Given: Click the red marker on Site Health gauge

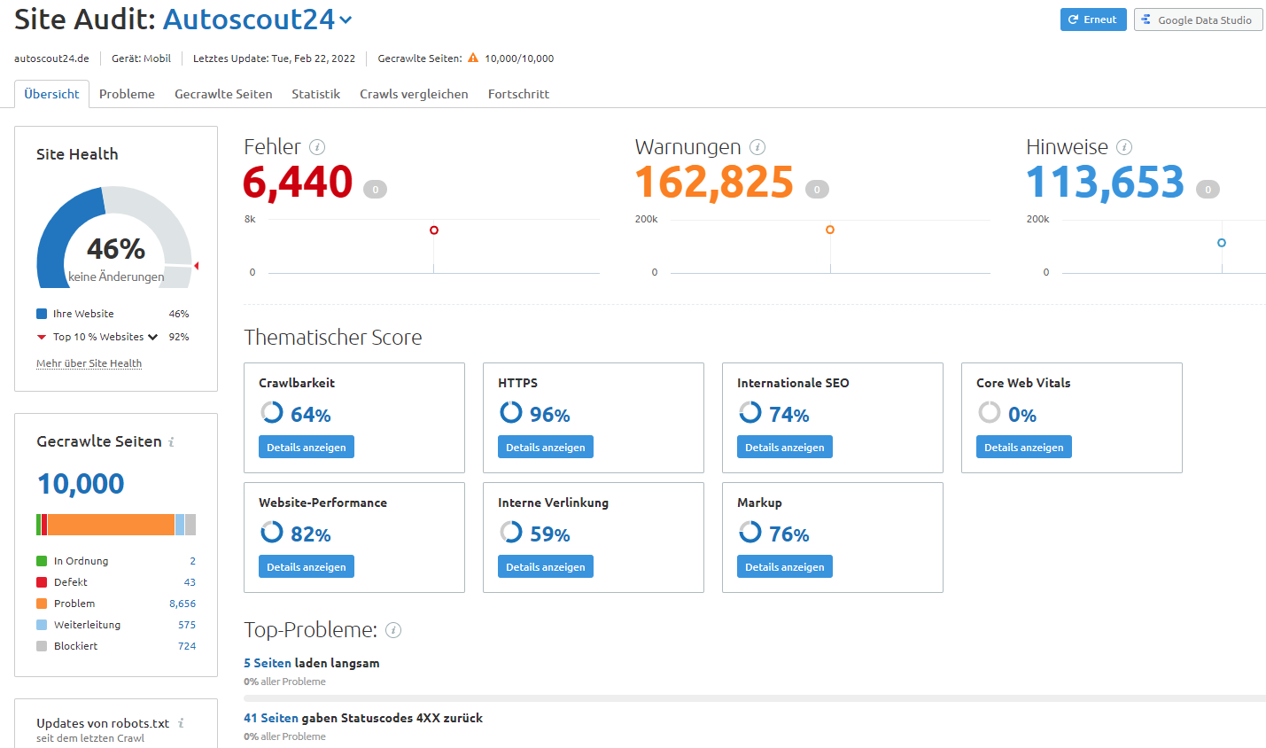Looking at the screenshot, I should click(x=196, y=266).
